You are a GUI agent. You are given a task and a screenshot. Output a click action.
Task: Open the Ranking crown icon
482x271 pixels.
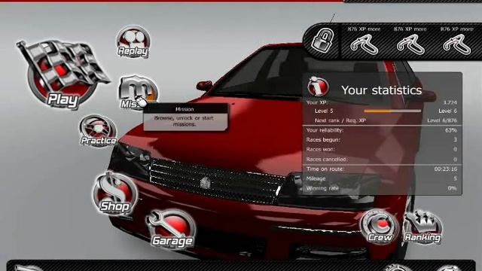click(423, 227)
